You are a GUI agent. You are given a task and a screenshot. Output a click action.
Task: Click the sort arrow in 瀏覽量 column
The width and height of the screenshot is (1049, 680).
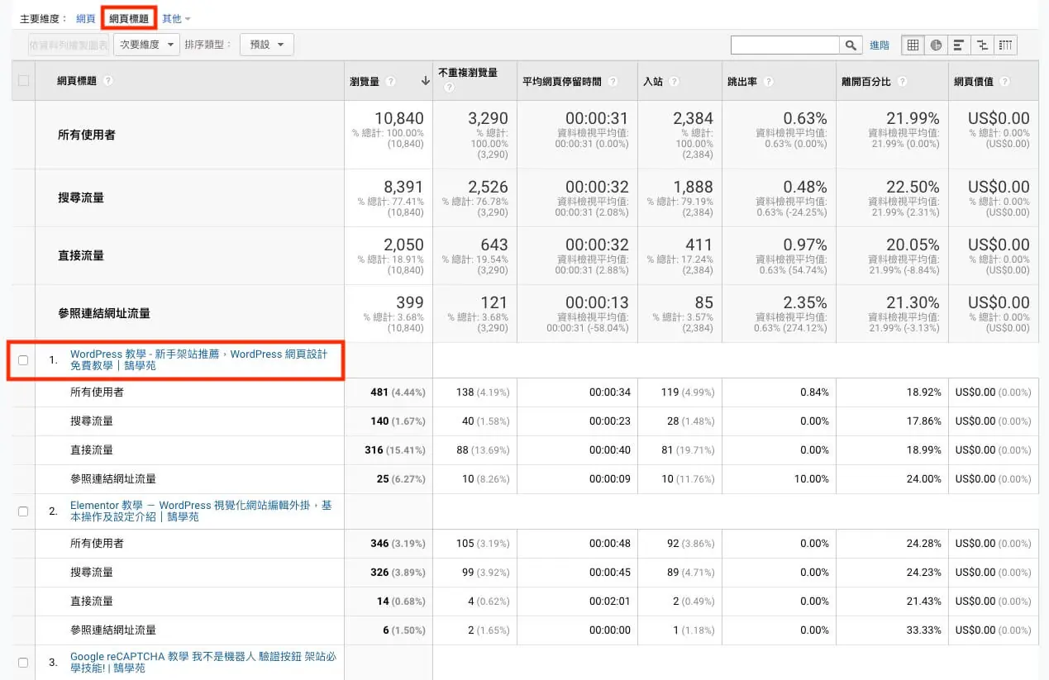coord(426,81)
